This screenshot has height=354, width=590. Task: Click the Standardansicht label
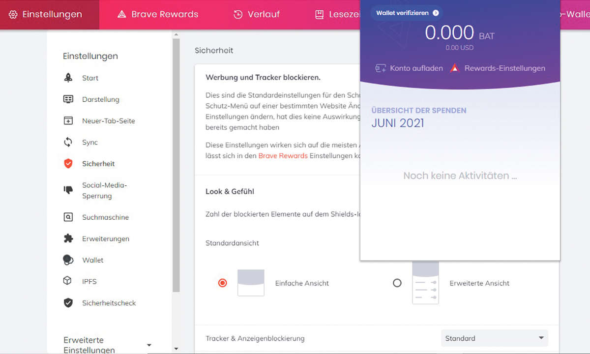click(x=232, y=243)
